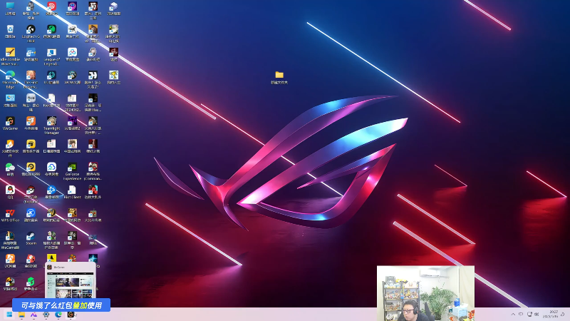Open the UU accelerator desktop shortcut
570x321 pixels.
[51, 78]
